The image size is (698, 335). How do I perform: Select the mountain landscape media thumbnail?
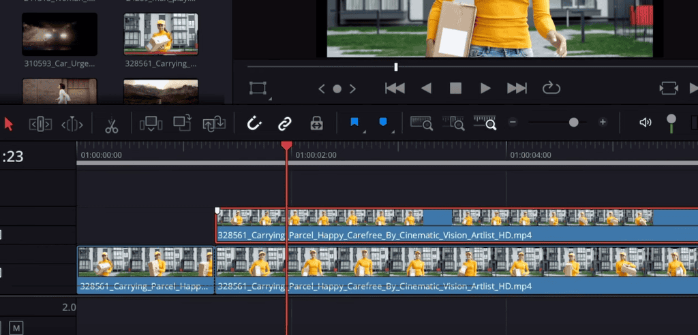161,91
